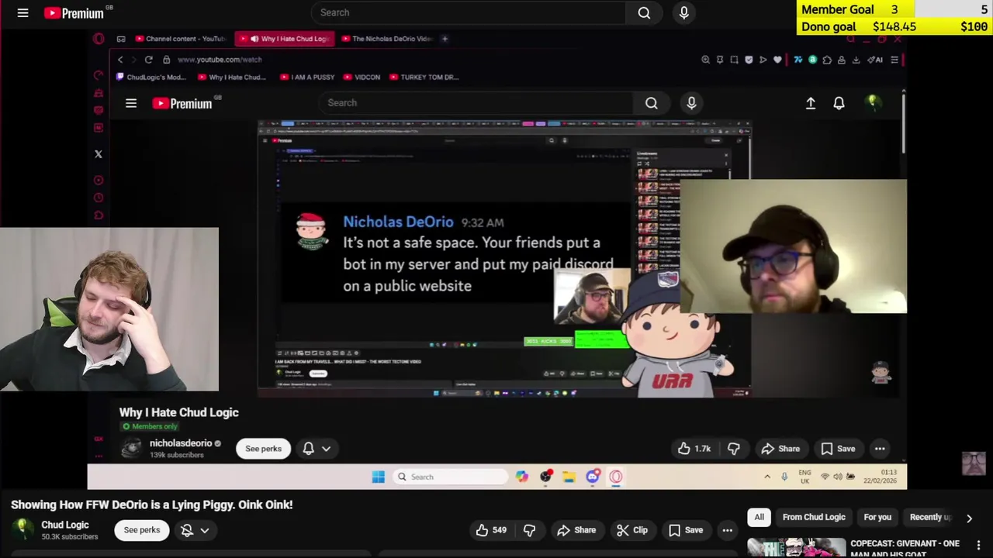Viewport: 993px width, 558px height.
Task: Open the Chud Logic channel name link
Action: [65, 525]
